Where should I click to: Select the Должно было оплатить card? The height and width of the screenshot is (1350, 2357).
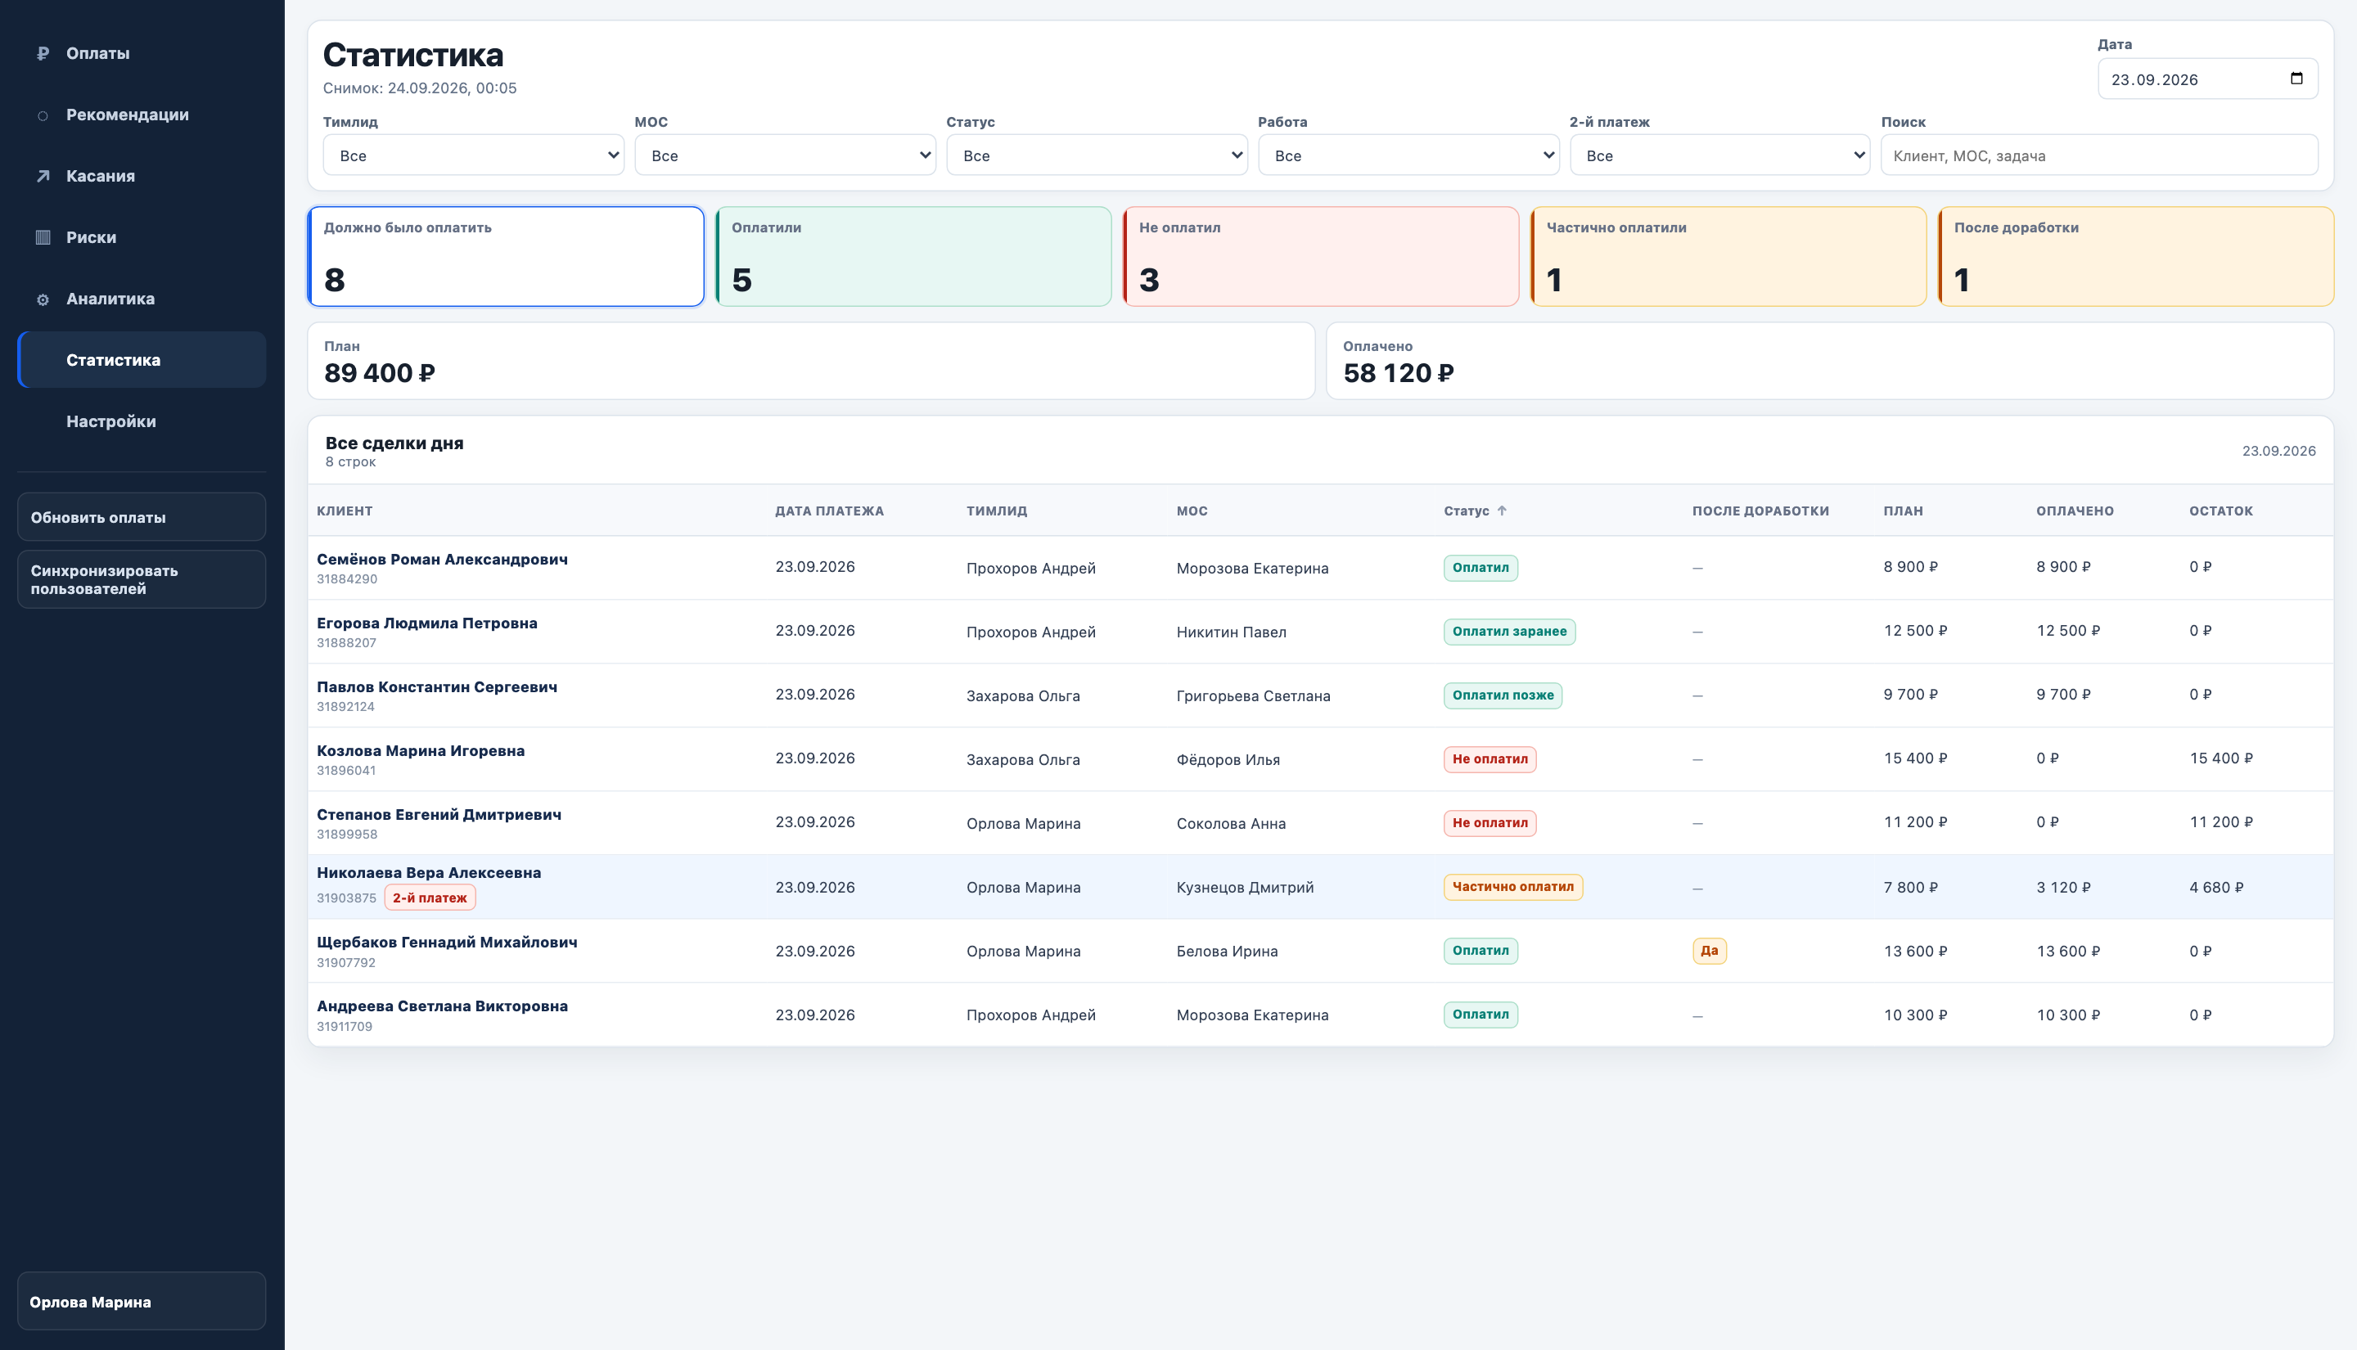(x=507, y=256)
